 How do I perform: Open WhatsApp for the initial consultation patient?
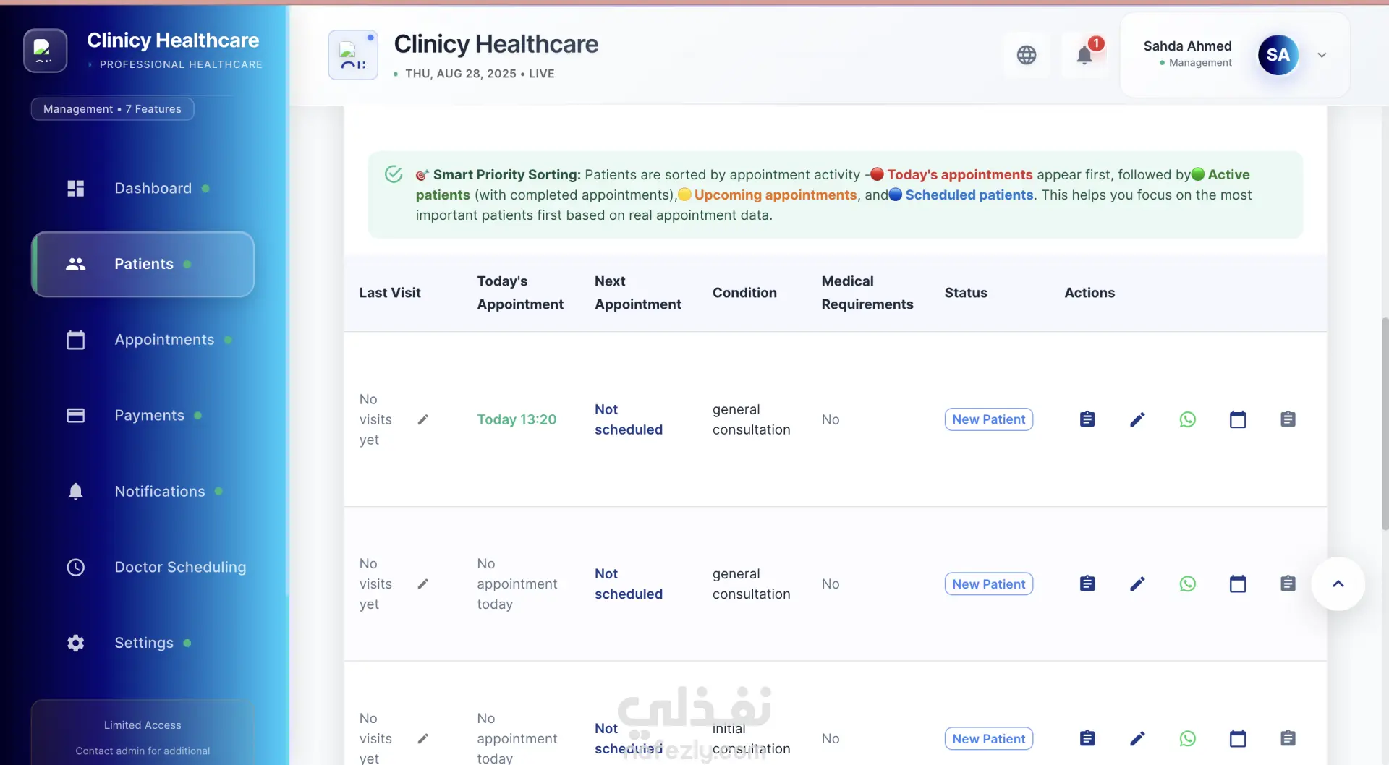1187,738
